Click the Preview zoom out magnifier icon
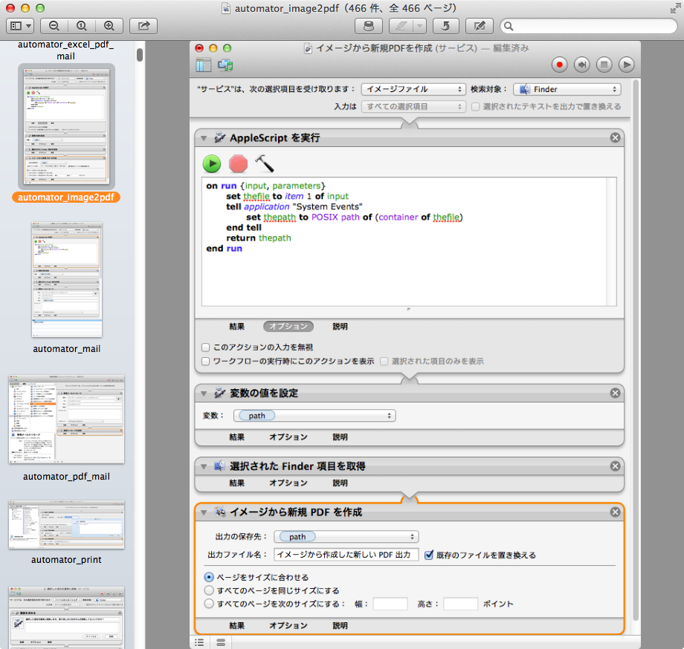 tap(54, 26)
